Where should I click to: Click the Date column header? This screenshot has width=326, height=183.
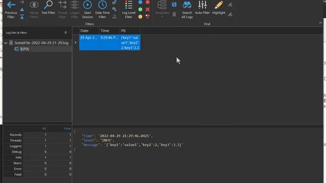coord(89,30)
